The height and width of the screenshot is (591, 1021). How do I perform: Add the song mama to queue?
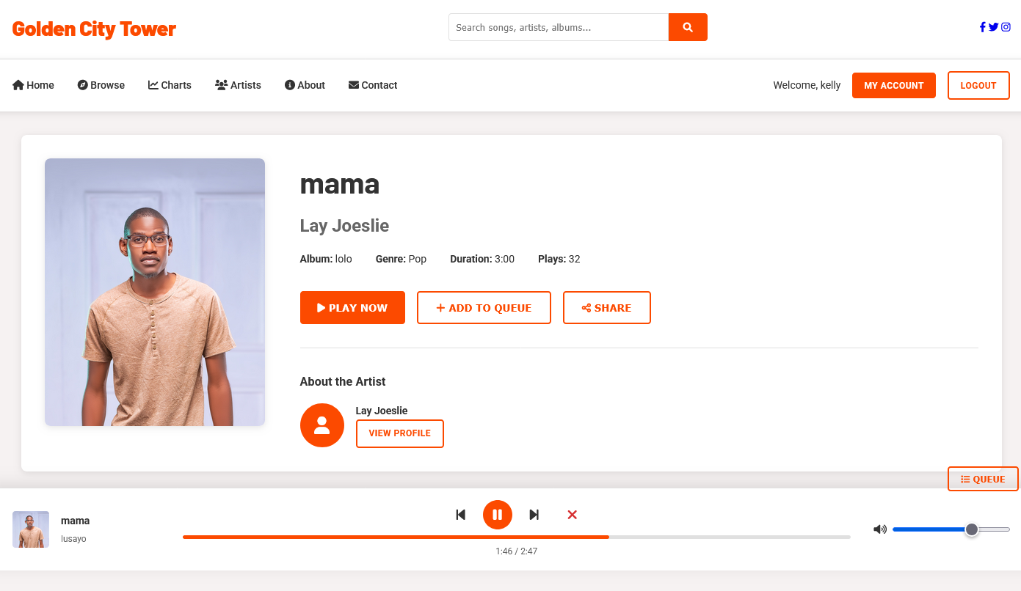pyautogui.click(x=484, y=308)
